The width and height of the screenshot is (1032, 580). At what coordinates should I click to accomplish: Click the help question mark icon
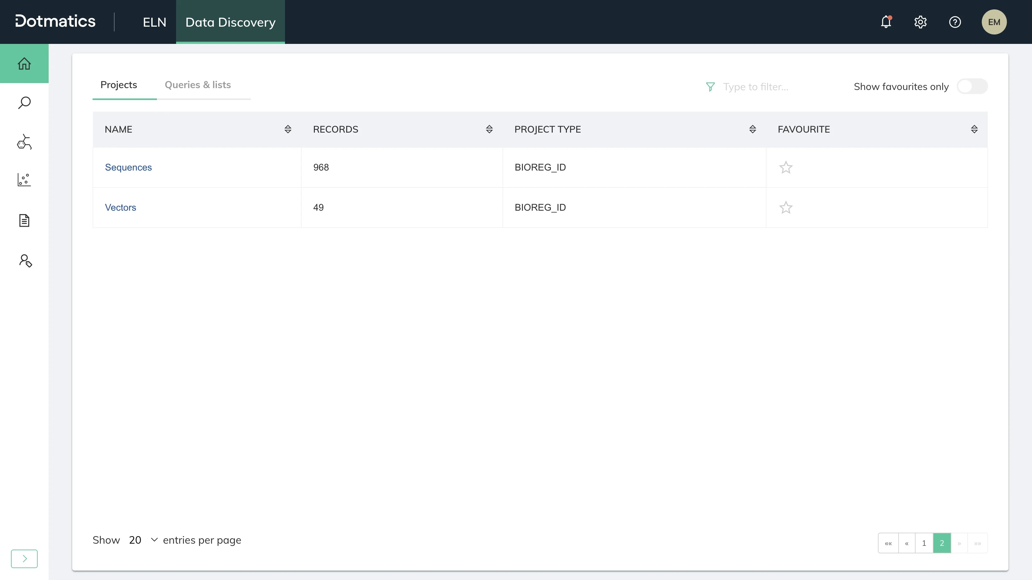click(x=955, y=22)
